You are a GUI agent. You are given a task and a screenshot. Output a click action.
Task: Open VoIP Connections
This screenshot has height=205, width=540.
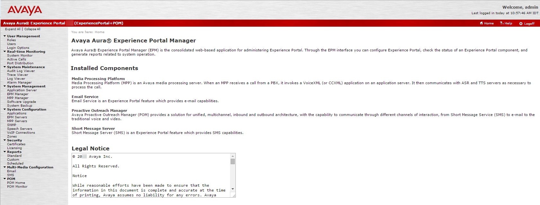[21, 133]
